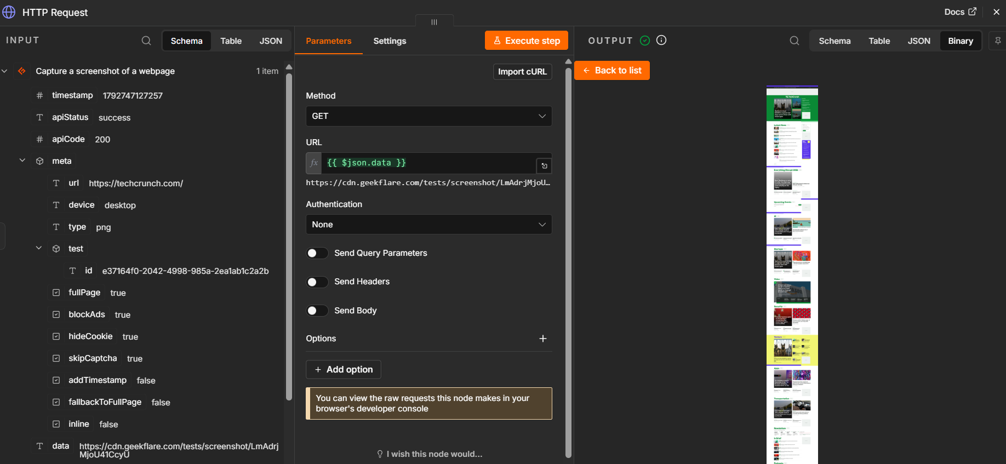Viewport: 1006px width, 464px height.
Task: Click the hash icon beside timestamp
Action: pyautogui.click(x=39, y=95)
